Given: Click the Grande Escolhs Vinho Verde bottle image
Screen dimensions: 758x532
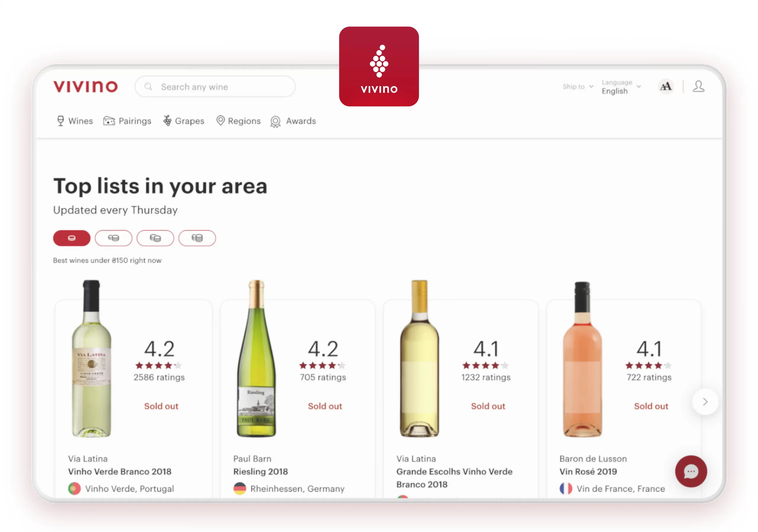Looking at the screenshot, I should (419, 359).
